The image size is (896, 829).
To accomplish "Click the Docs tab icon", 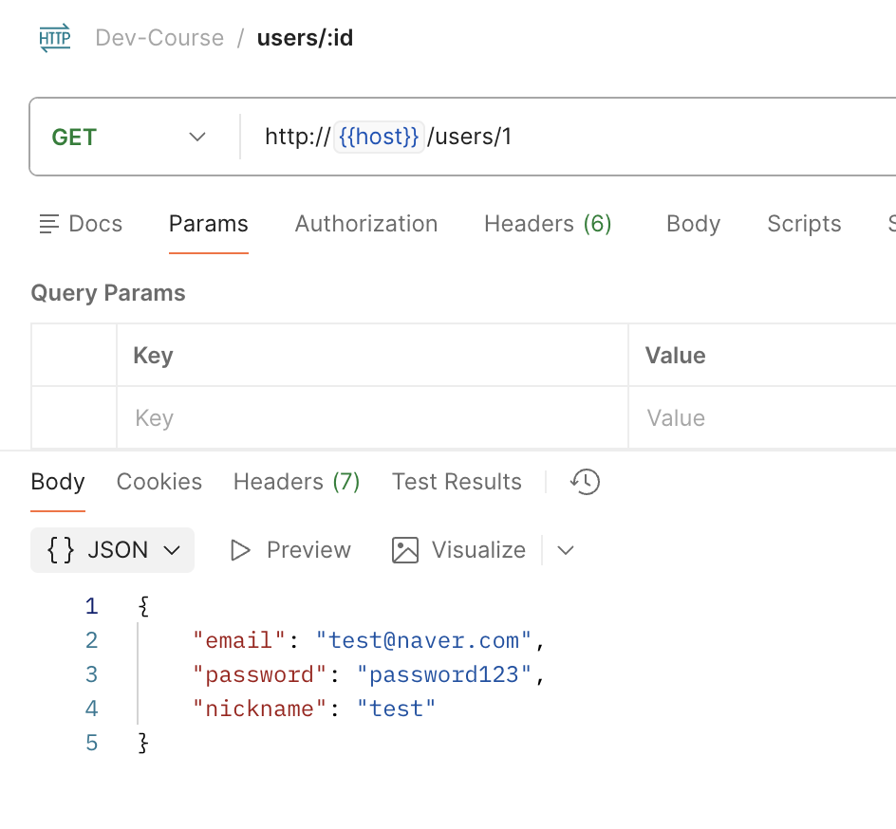I will [48, 225].
